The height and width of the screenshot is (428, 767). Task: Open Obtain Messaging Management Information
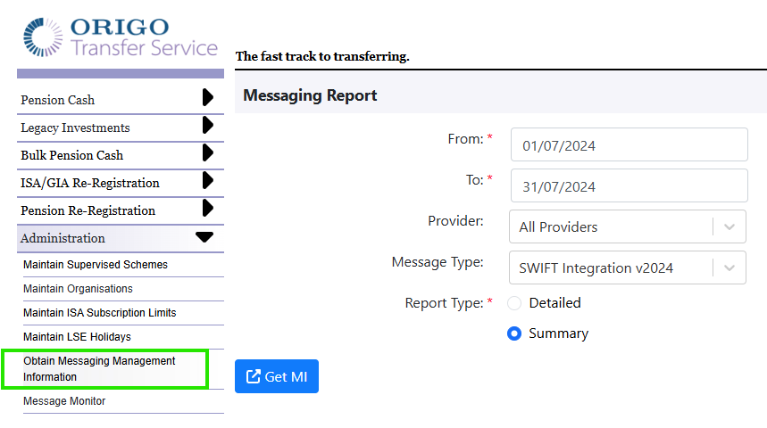99,369
